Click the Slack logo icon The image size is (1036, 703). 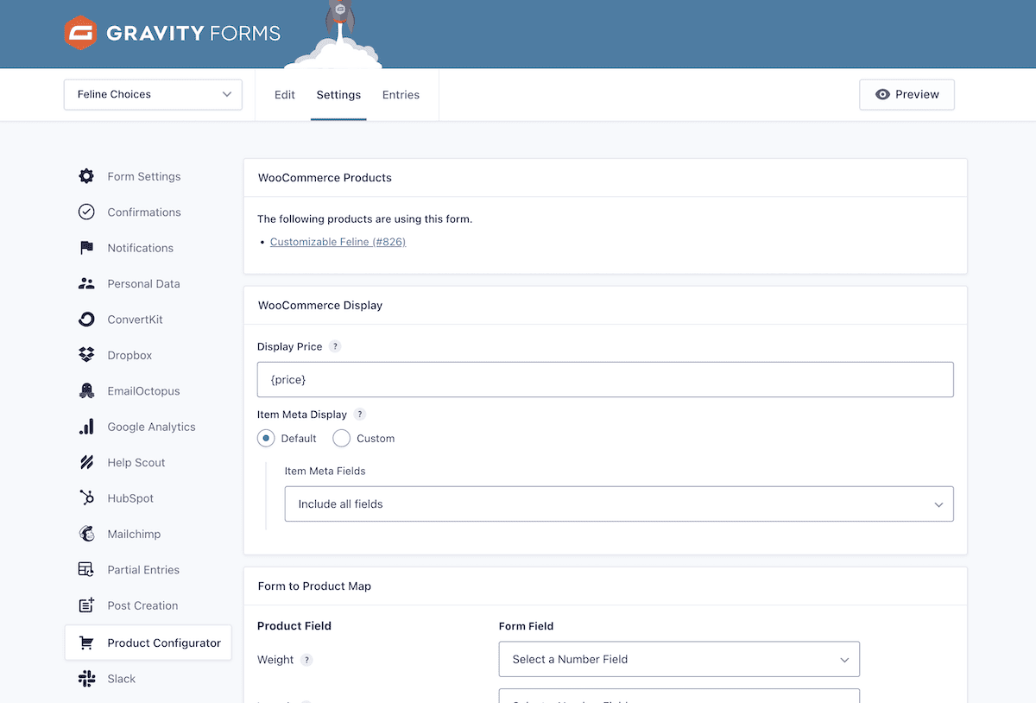pyautogui.click(x=86, y=679)
